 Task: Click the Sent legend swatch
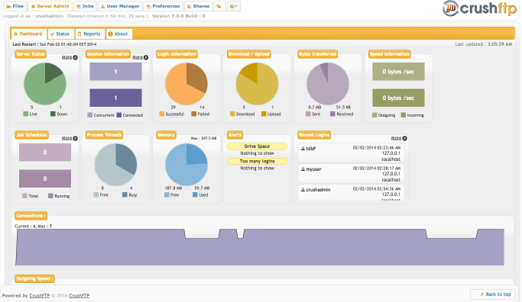[x=308, y=114]
